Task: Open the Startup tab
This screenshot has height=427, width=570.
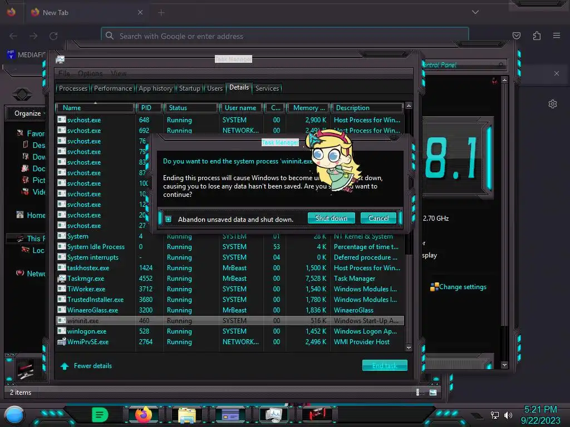Action: click(189, 88)
